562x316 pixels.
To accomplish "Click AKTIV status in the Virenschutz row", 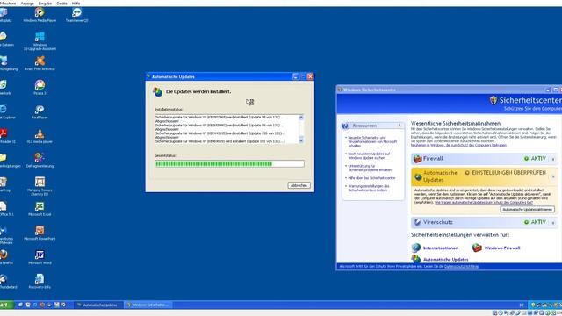I will (x=538, y=222).
